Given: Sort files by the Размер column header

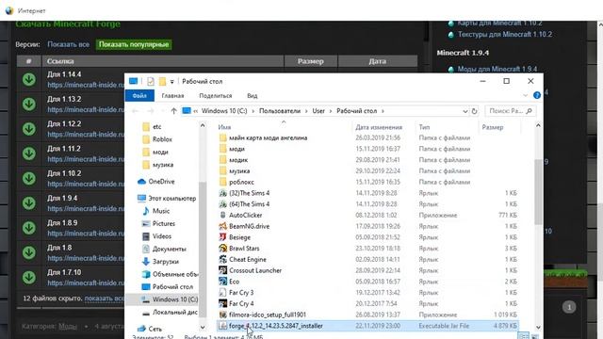Looking at the screenshot, I should pos(493,127).
